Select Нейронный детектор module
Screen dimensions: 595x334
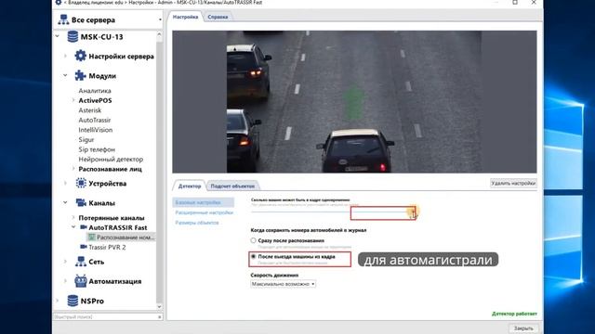(x=111, y=159)
